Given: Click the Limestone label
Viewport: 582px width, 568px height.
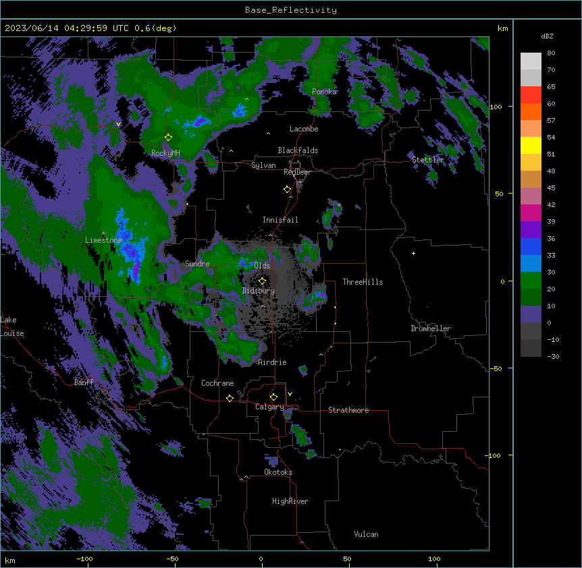Looking at the screenshot, I should 103,240.
